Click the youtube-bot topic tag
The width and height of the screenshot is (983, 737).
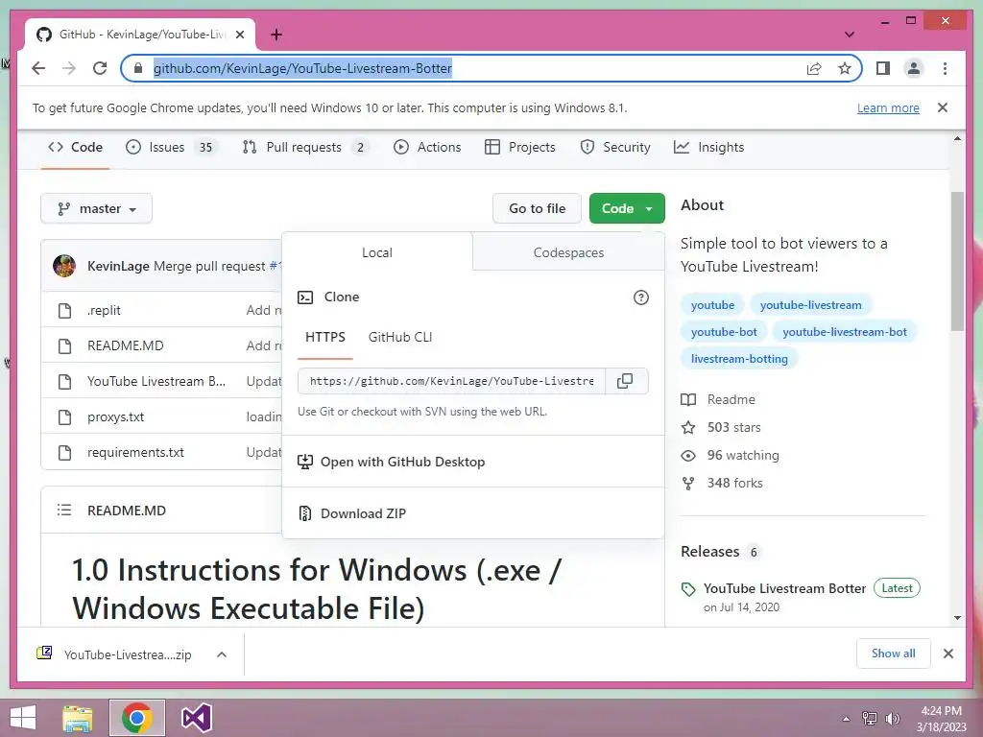[724, 332]
